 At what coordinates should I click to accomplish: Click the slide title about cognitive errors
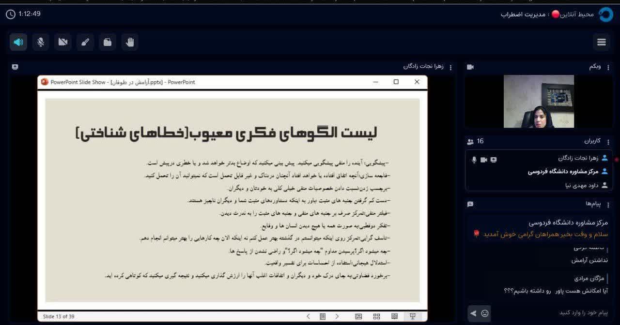point(227,133)
